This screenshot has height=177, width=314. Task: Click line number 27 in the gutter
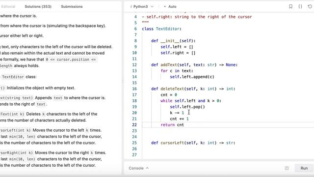[134, 155]
